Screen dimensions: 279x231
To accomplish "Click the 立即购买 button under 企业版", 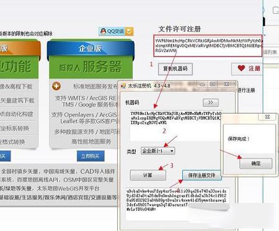I will point(91,156).
